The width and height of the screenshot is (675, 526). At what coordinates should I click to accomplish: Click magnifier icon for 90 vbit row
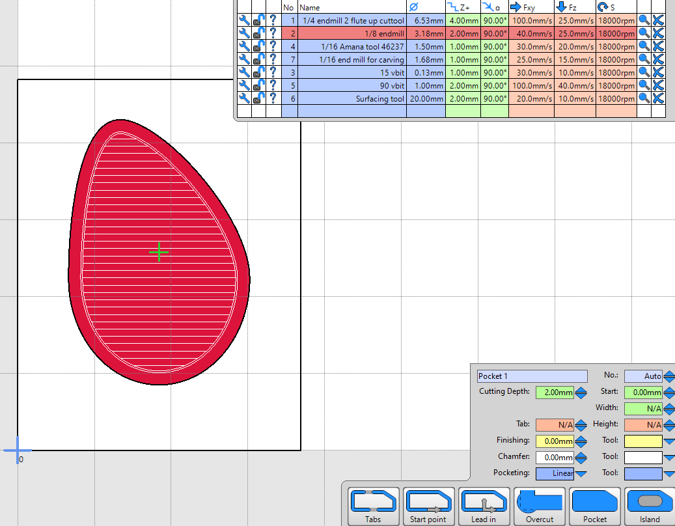(x=644, y=85)
